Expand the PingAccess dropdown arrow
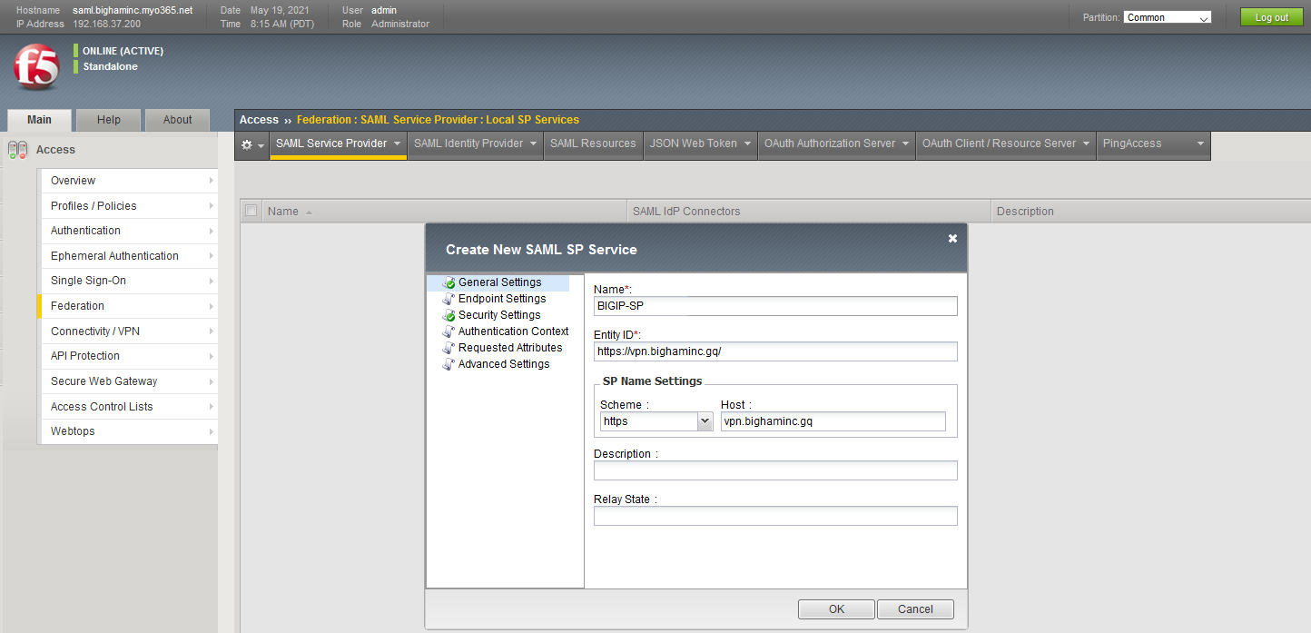The width and height of the screenshot is (1311, 633). point(1200,143)
